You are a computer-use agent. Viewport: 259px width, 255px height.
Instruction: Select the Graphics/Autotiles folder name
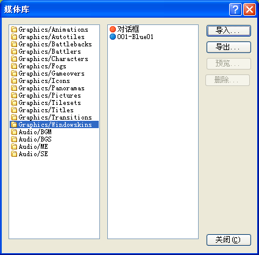coord(52,37)
